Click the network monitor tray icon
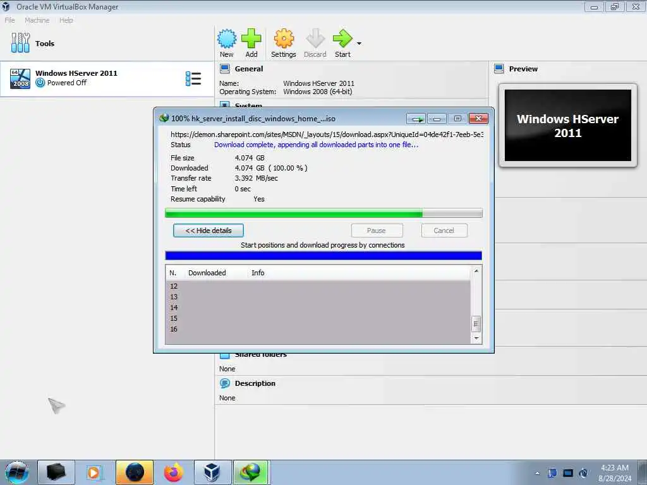This screenshot has height=485, width=647. tap(568, 473)
